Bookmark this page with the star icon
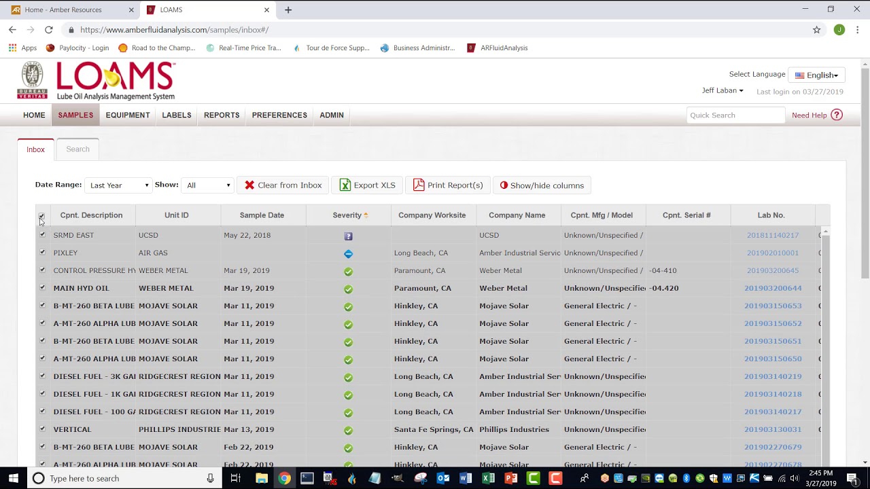870x489 pixels. tap(817, 30)
